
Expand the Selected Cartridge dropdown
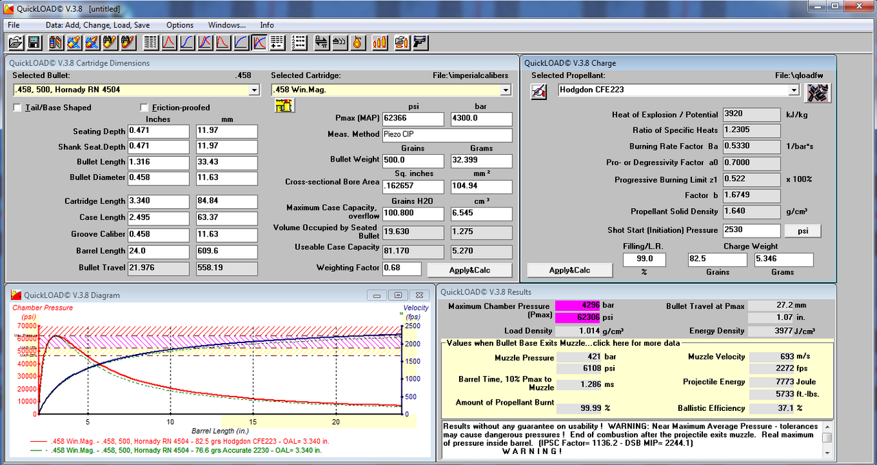point(506,90)
